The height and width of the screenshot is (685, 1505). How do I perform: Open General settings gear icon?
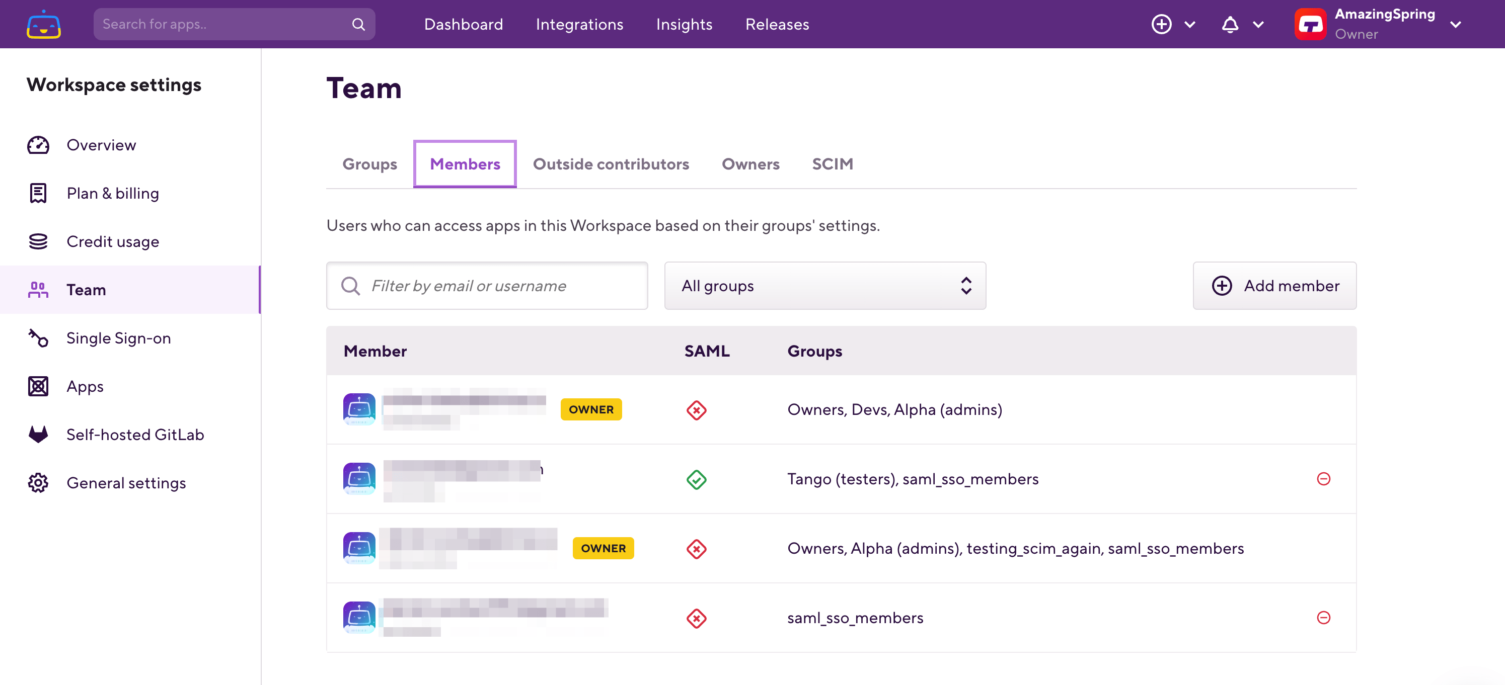38,483
